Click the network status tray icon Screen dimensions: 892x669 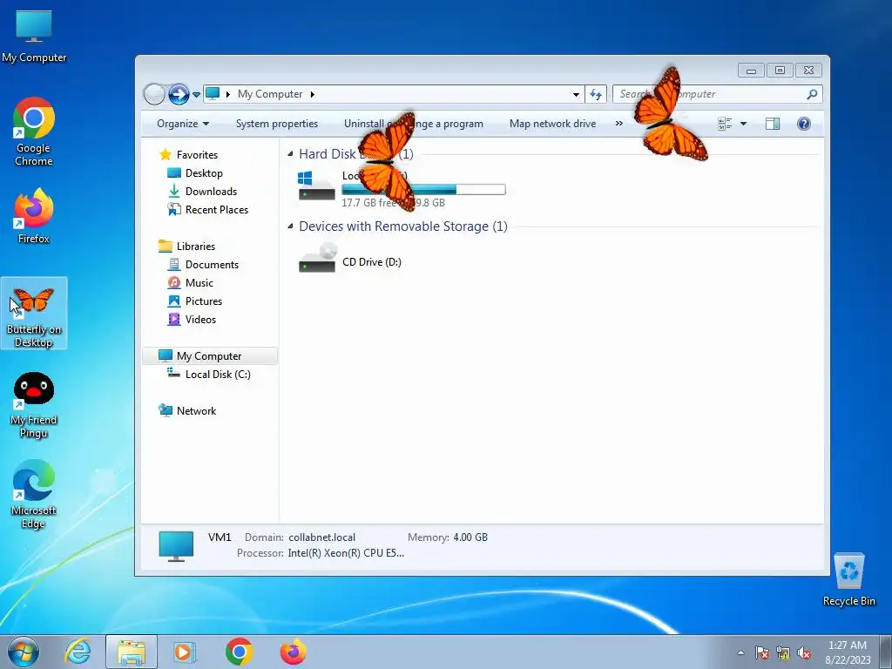pyautogui.click(x=783, y=652)
